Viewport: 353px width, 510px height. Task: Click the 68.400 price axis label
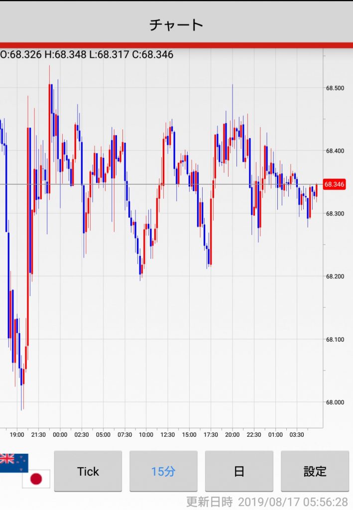335,151
